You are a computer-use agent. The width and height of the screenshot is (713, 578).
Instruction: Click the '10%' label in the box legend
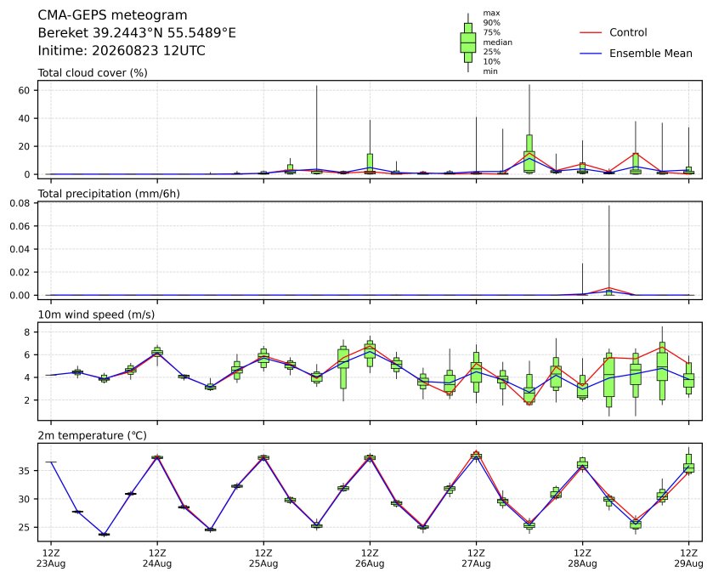(491, 62)
